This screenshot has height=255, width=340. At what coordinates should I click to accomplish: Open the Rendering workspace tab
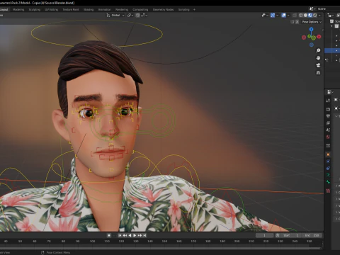[x=122, y=10]
